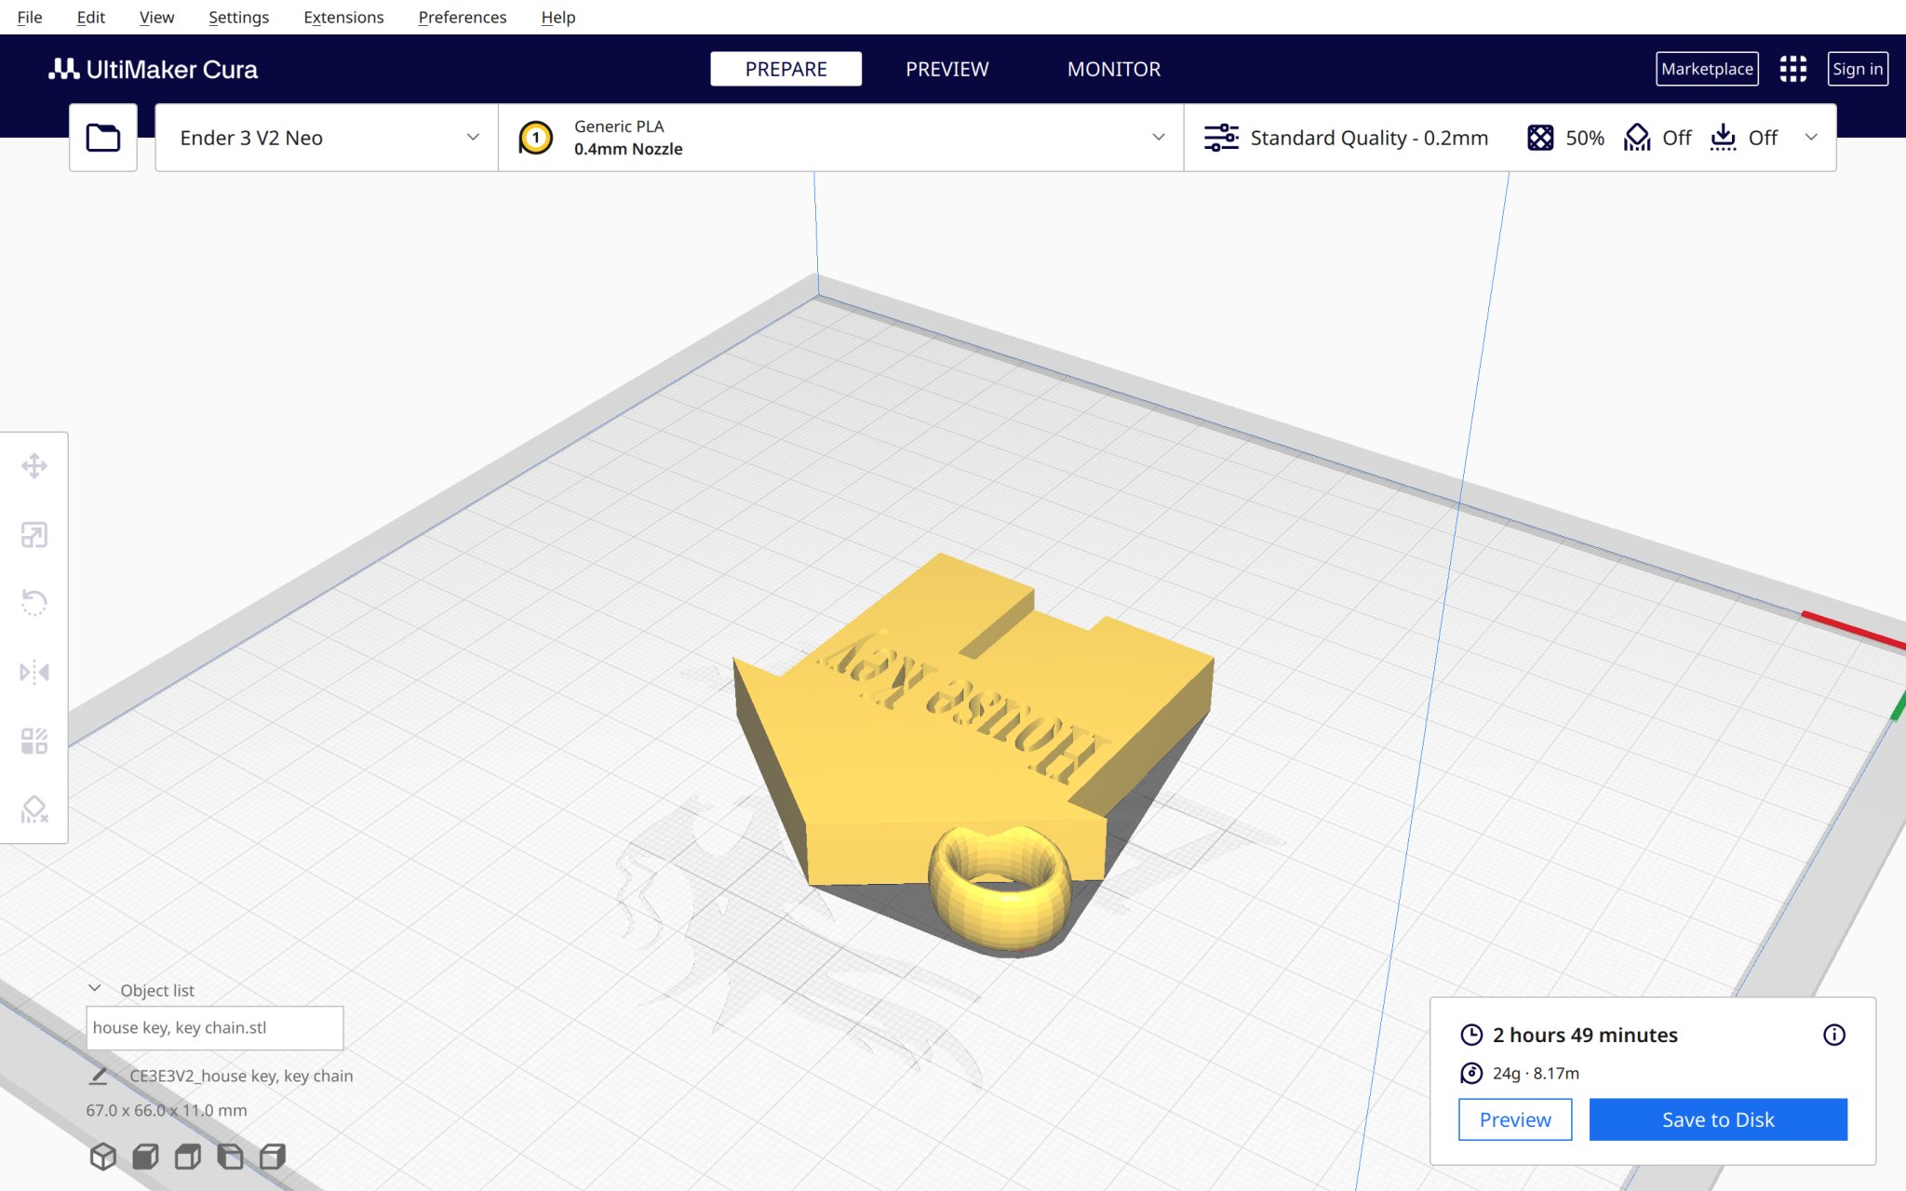Click the Save to Disk button

pos(1718,1119)
